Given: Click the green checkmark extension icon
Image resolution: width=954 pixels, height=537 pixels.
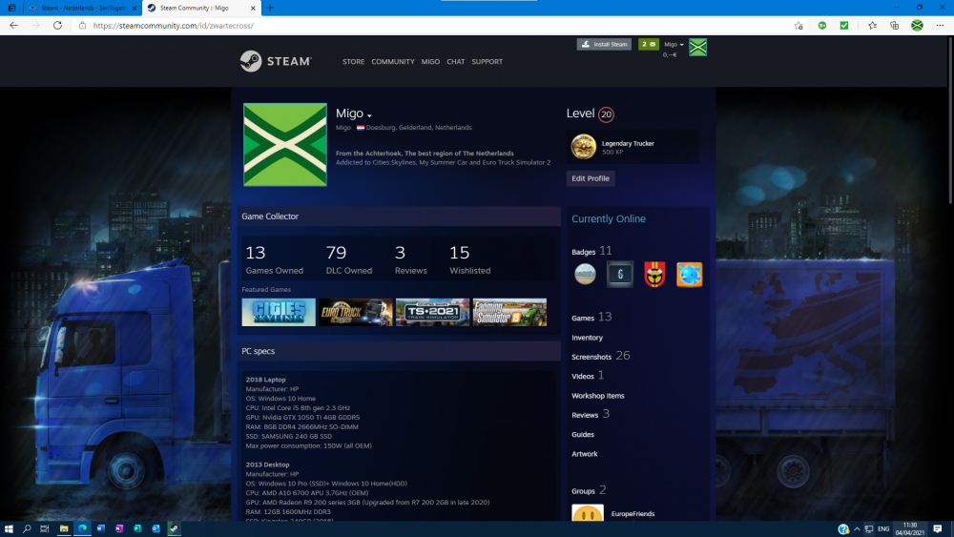Looking at the screenshot, I should tap(844, 26).
